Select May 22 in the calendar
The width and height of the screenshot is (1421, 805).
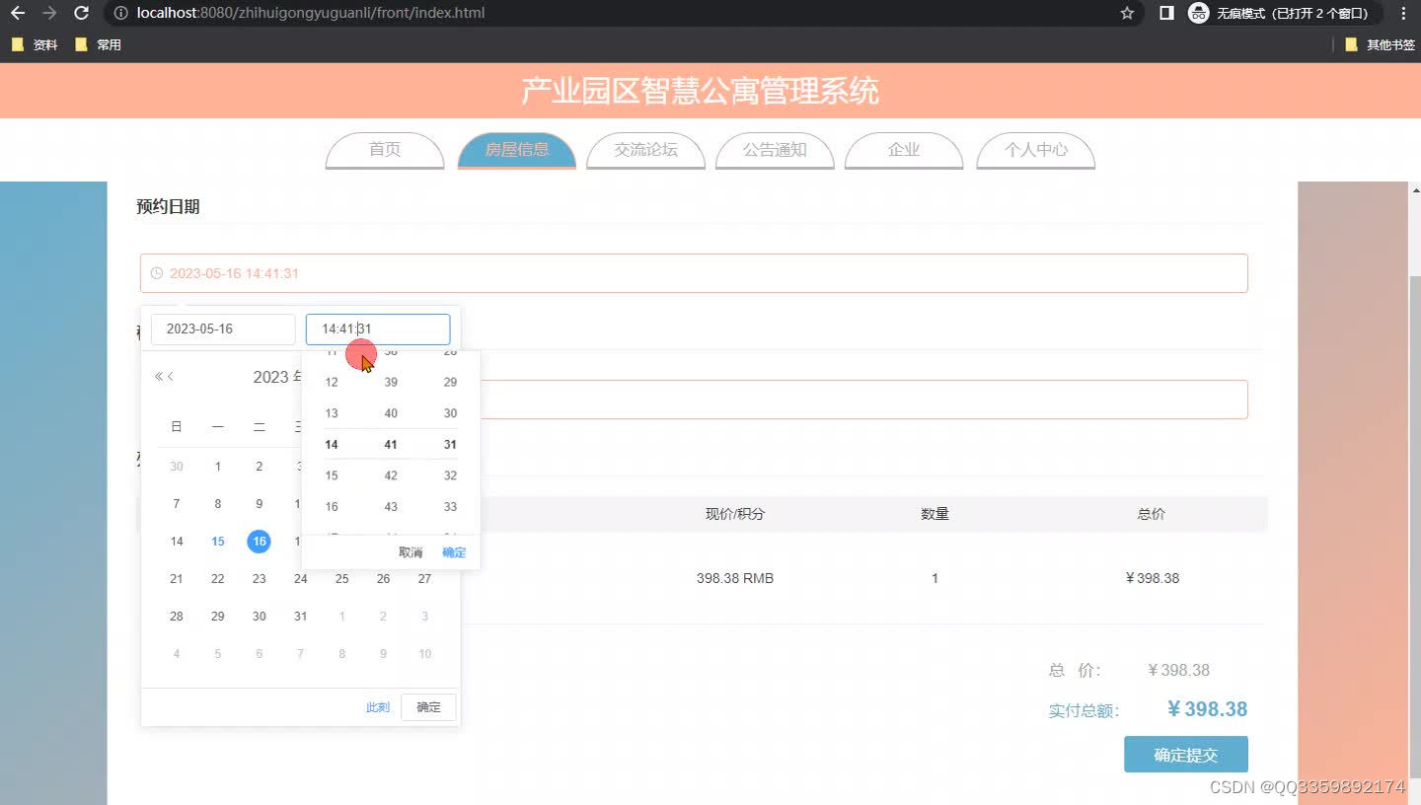pyautogui.click(x=218, y=579)
